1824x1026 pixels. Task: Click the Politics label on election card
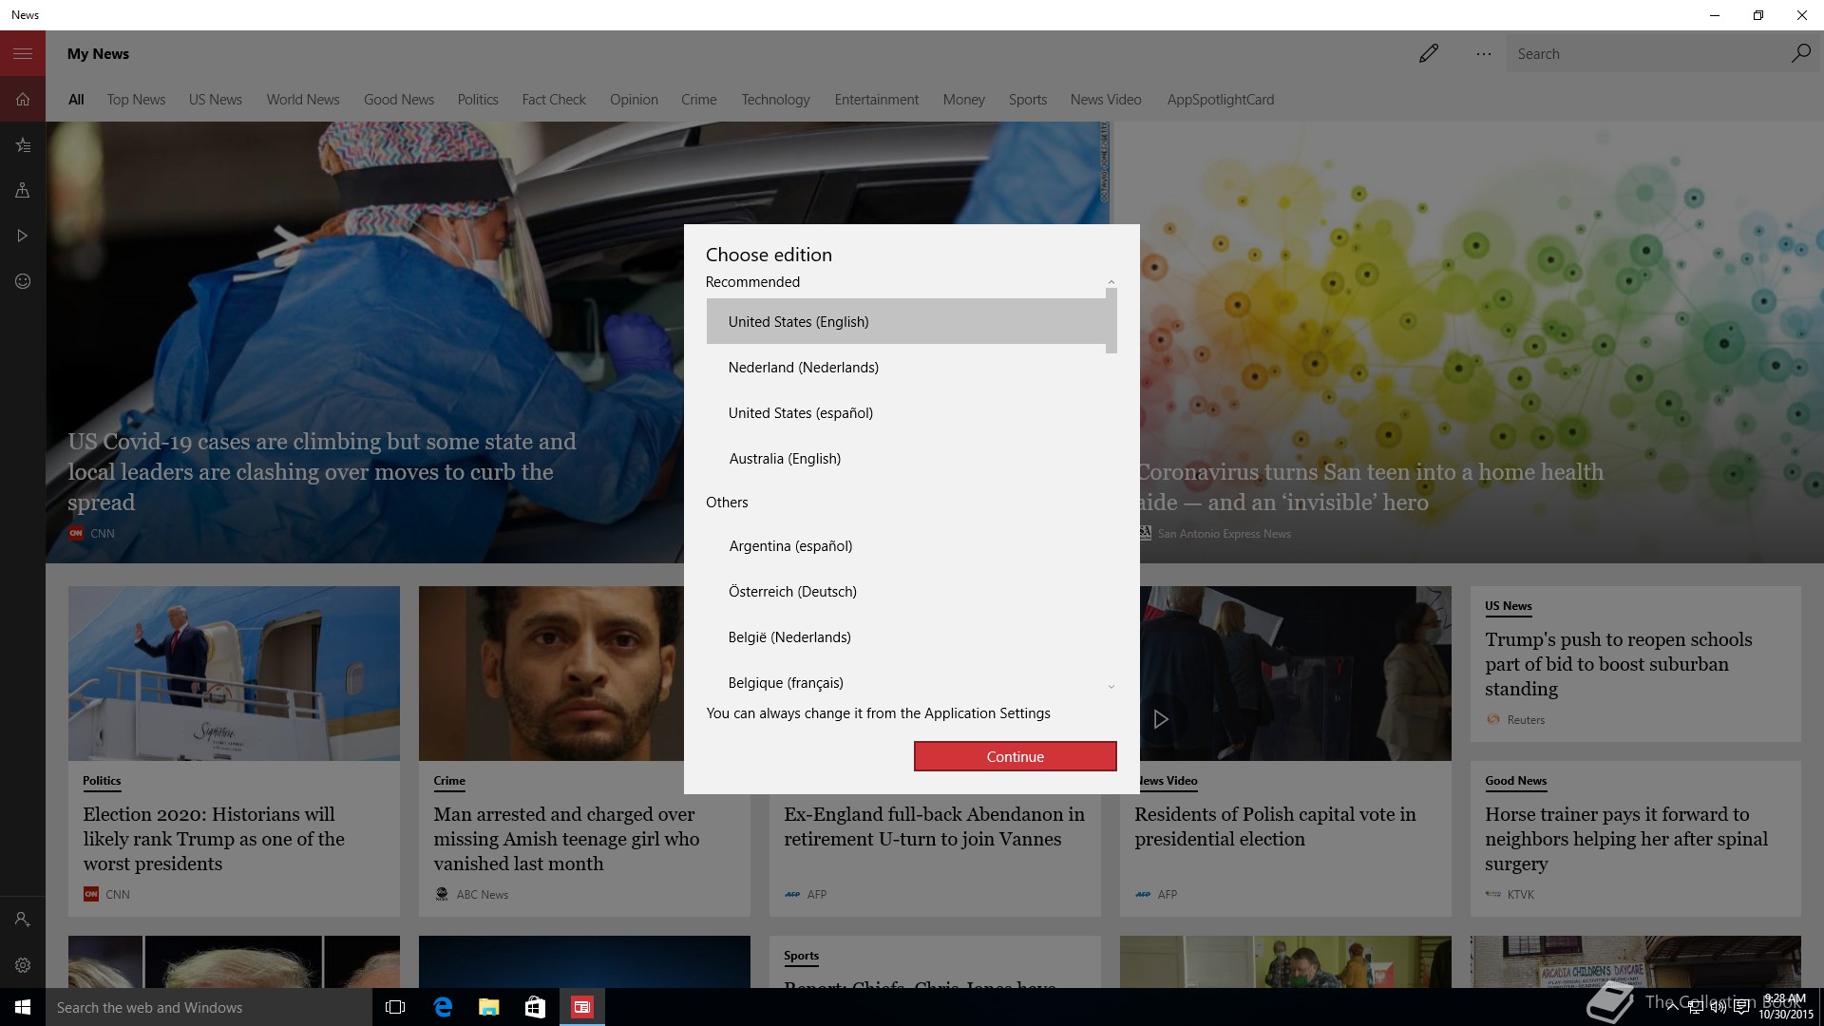(102, 781)
